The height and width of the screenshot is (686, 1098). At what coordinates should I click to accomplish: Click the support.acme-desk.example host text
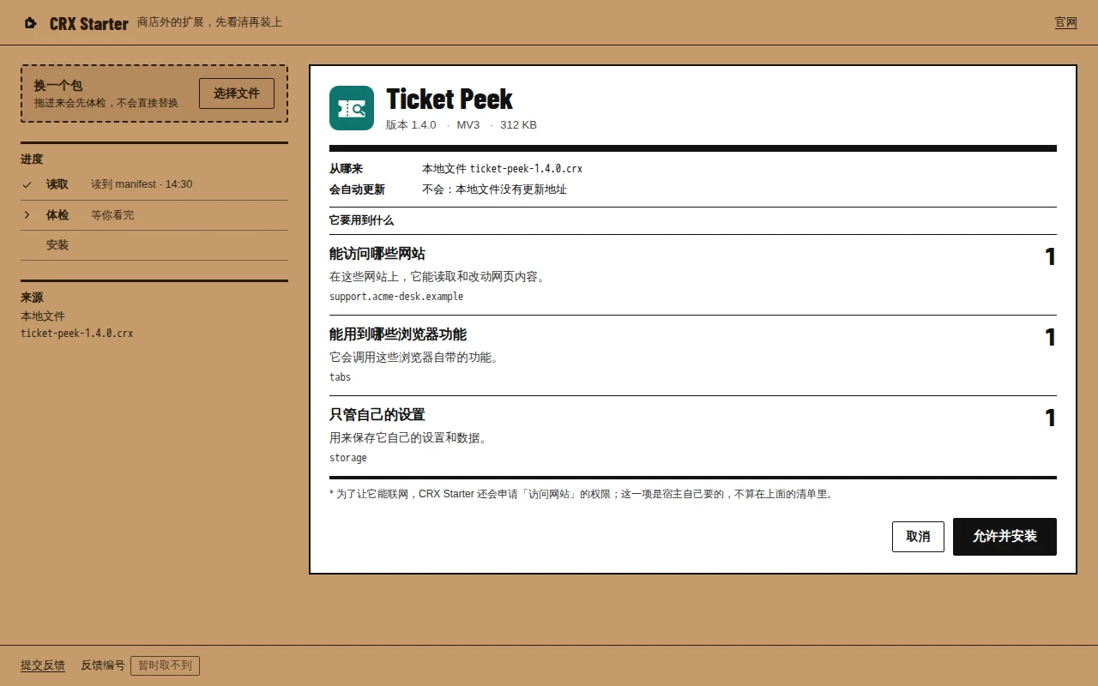click(x=396, y=297)
